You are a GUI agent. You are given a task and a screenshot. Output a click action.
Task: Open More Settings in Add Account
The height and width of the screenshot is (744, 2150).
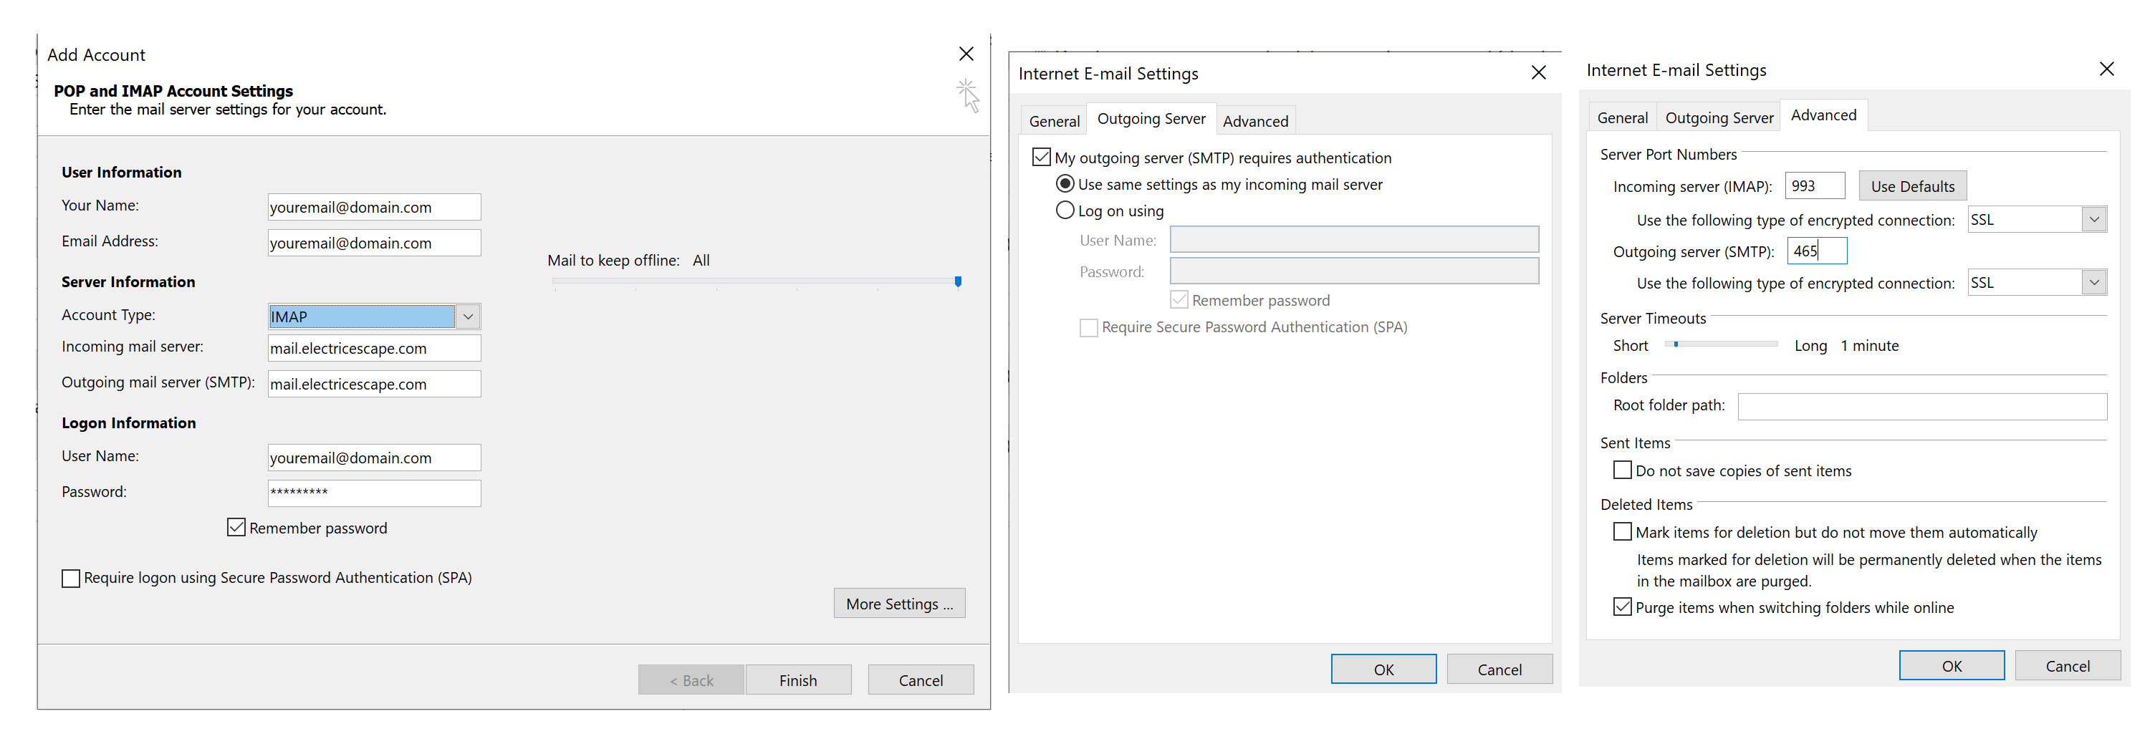(899, 603)
